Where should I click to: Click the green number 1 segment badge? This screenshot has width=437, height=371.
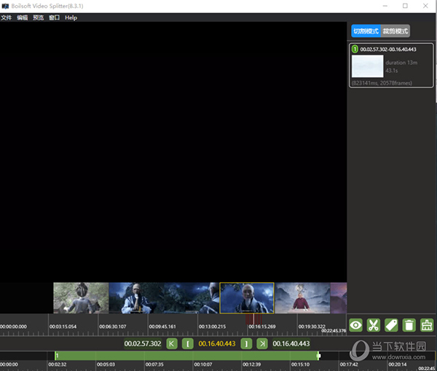click(355, 49)
